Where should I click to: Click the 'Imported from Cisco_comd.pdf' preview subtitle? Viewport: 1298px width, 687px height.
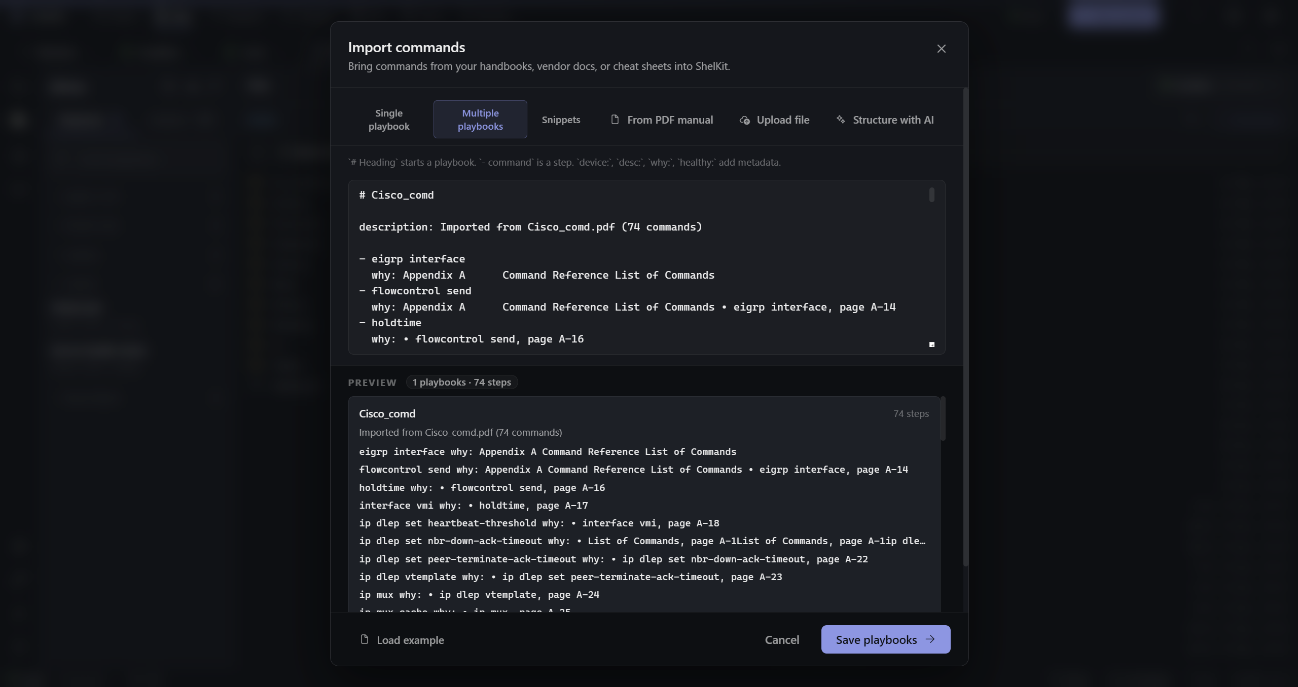(x=460, y=433)
